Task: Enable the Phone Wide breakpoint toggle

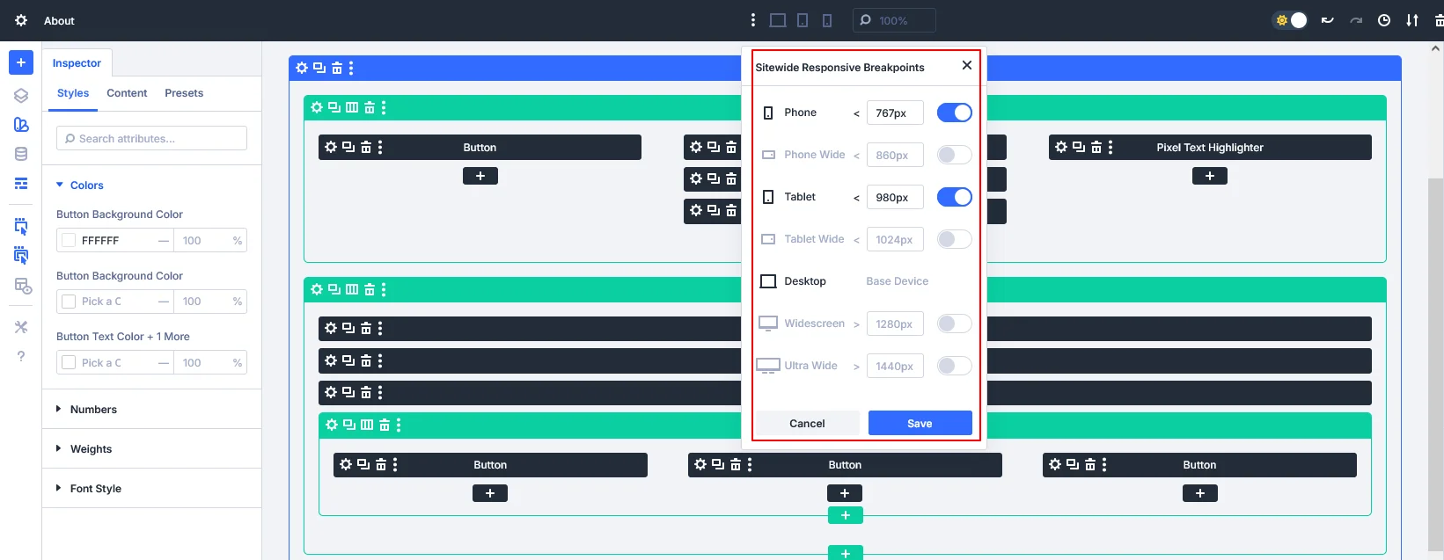Action: 954,155
